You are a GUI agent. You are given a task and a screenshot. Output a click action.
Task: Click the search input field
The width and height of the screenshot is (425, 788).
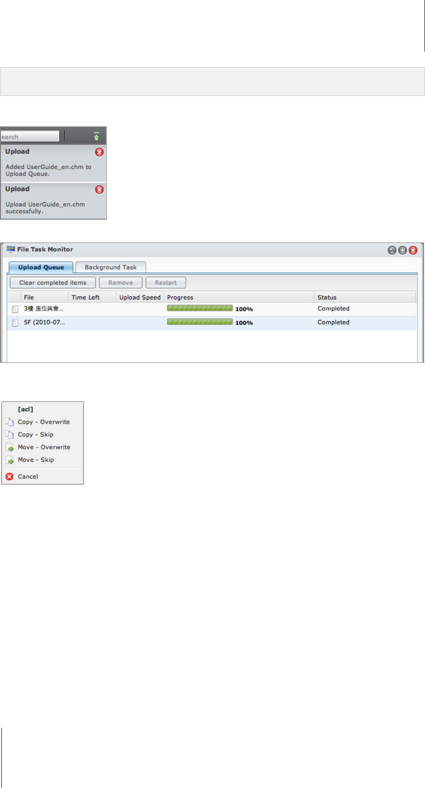click(x=30, y=136)
